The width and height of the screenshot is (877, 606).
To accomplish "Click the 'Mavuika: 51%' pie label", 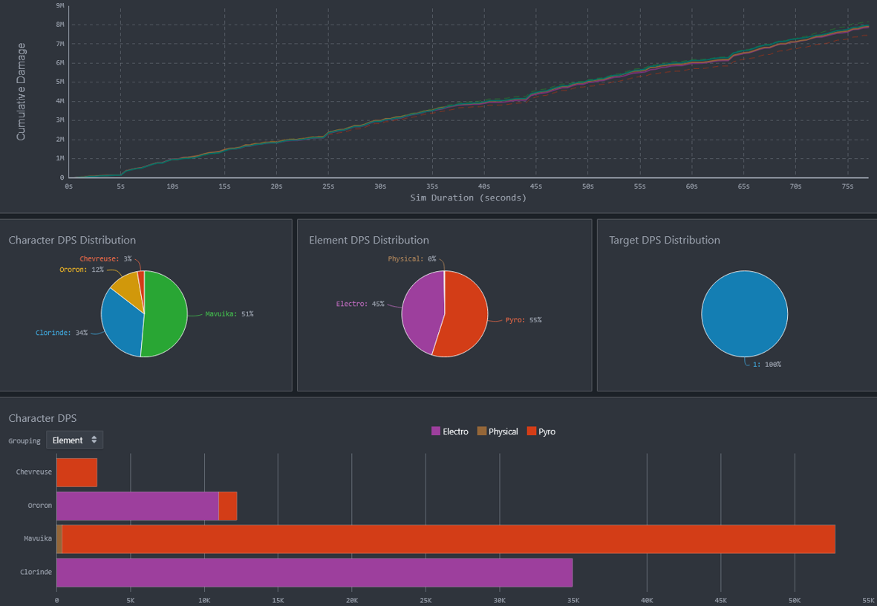I will tap(229, 314).
